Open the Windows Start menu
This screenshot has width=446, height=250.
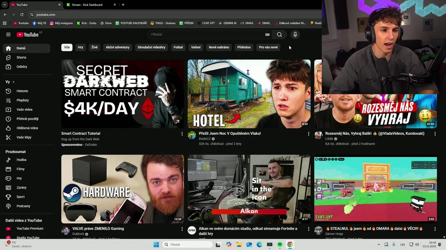pos(156,244)
